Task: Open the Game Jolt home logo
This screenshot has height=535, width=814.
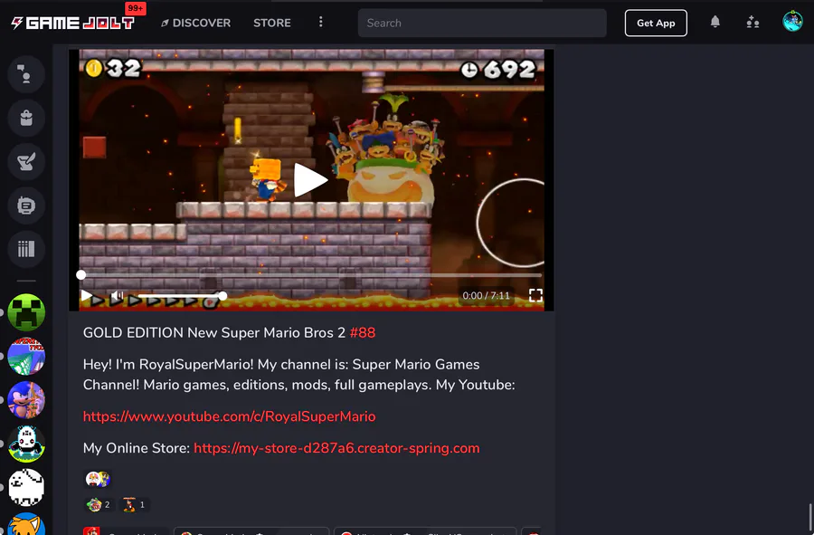Action: pos(73,23)
